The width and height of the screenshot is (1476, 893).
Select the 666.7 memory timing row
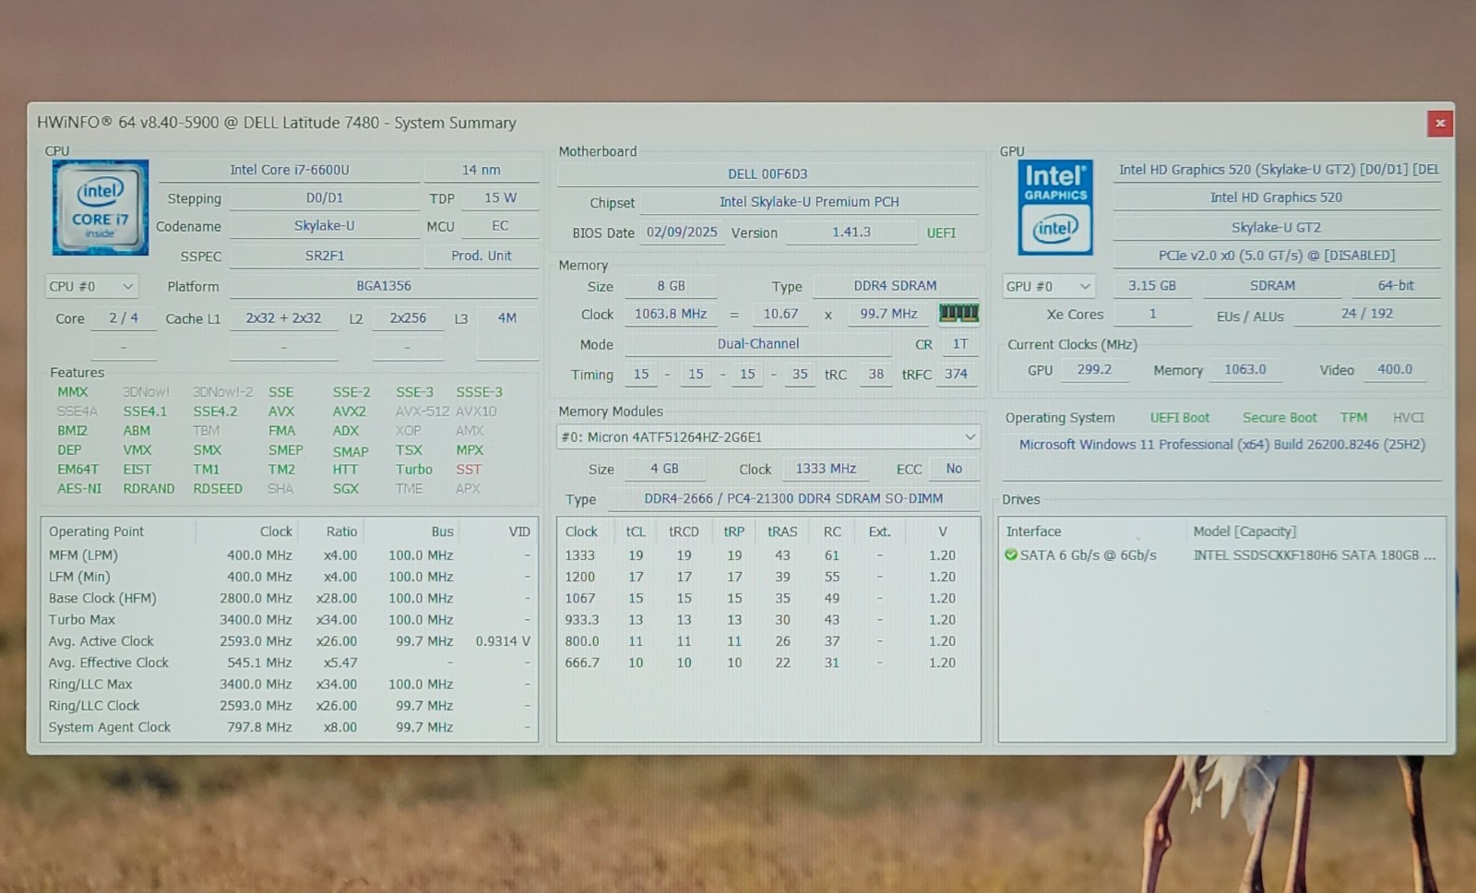(768, 662)
